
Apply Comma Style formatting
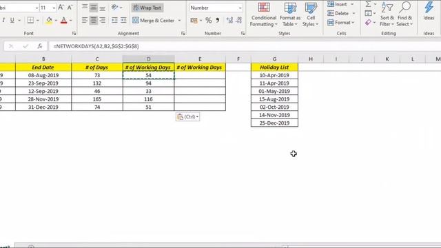click(x=218, y=20)
